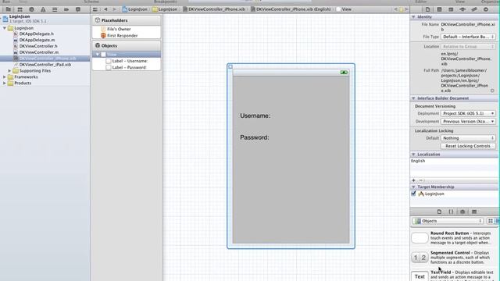The width and height of the screenshot is (500, 281).
Task: Select LoginJson folder in jump bar
Action: point(165,9)
